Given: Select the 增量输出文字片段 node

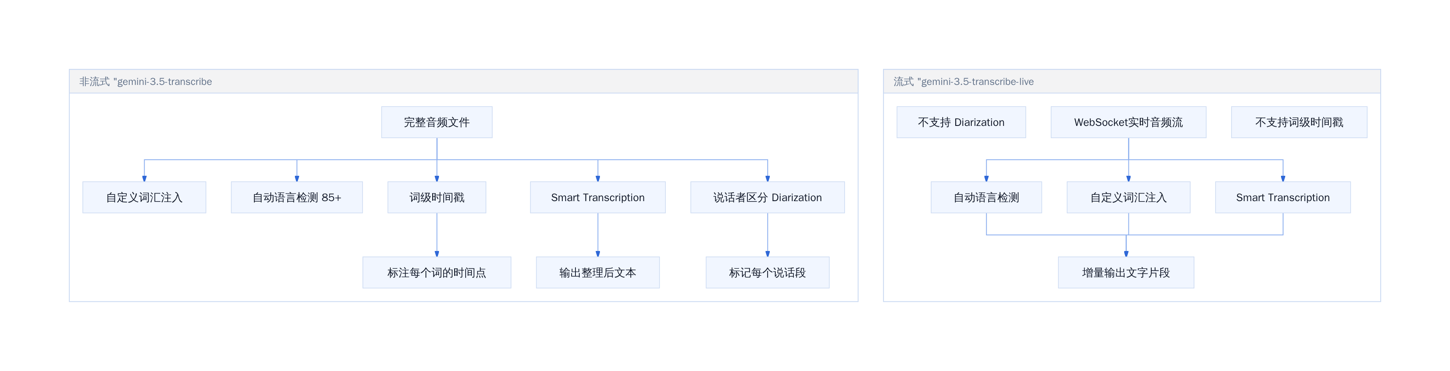Looking at the screenshot, I should (1126, 273).
